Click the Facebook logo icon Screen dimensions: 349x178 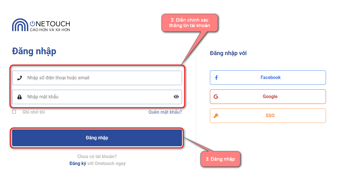point(217,78)
